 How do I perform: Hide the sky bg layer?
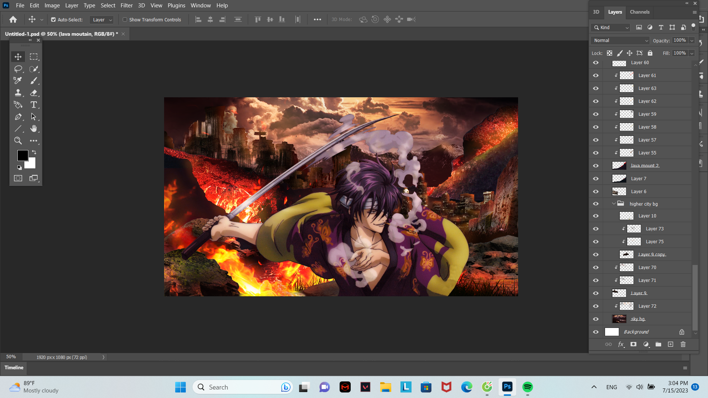tap(596, 319)
